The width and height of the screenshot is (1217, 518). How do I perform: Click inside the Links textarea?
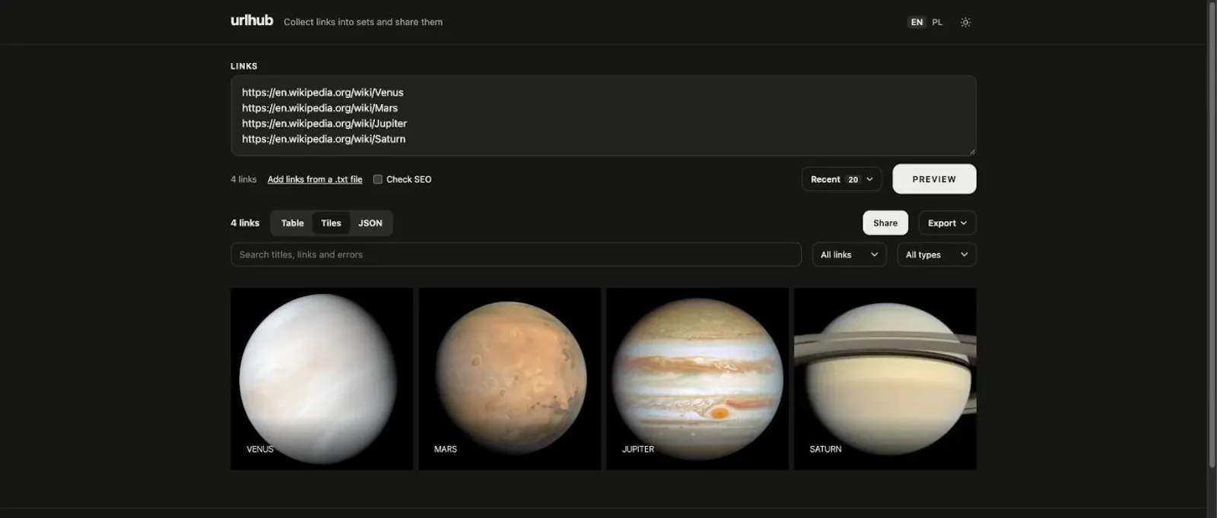pos(603,115)
